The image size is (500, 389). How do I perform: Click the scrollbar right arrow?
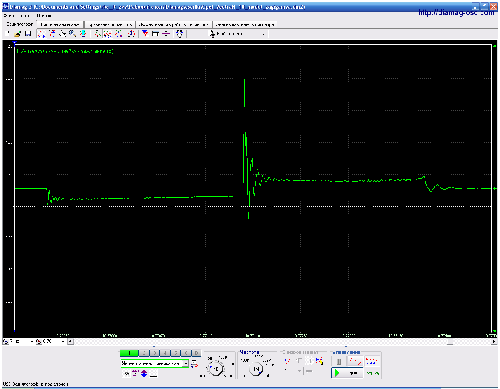click(494, 342)
